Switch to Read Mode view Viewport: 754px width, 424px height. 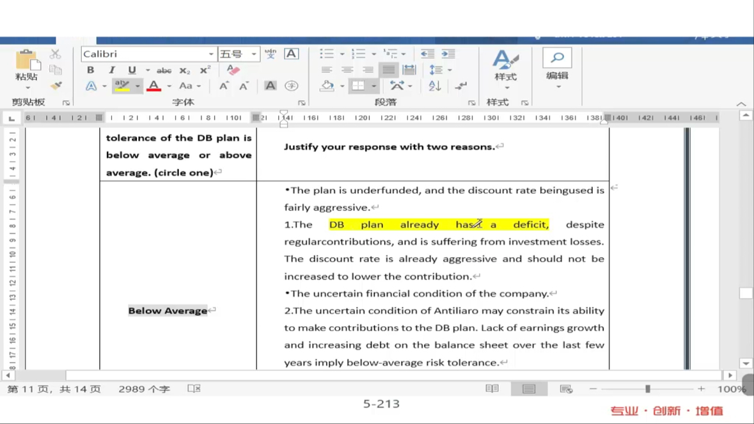[x=492, y=389]
